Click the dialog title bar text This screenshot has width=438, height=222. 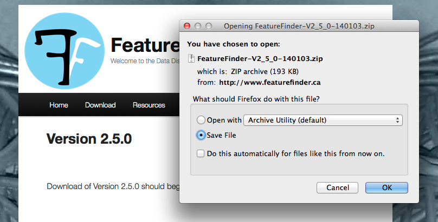299,26
